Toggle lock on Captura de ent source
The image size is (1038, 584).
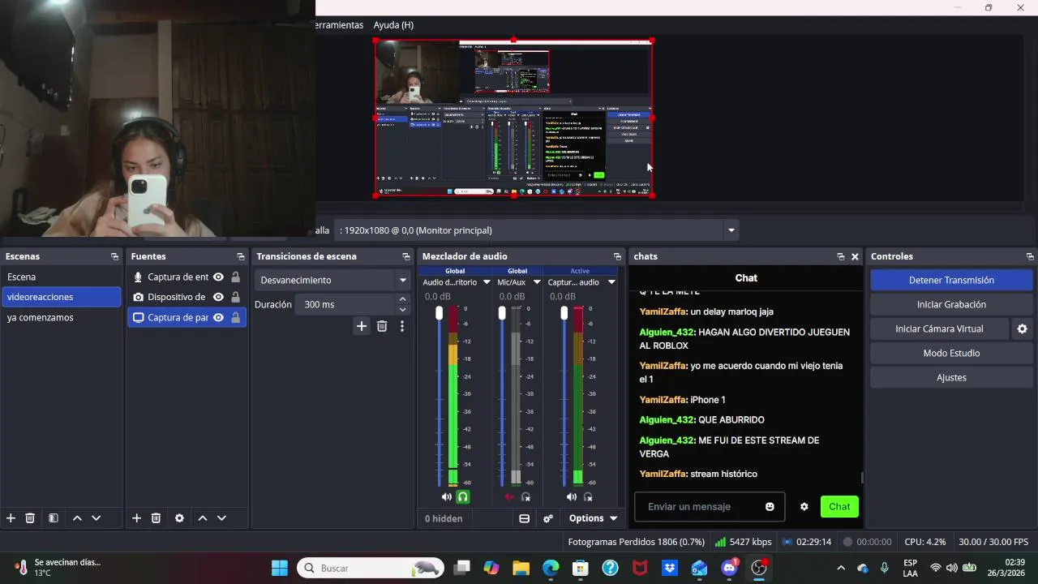235,277
